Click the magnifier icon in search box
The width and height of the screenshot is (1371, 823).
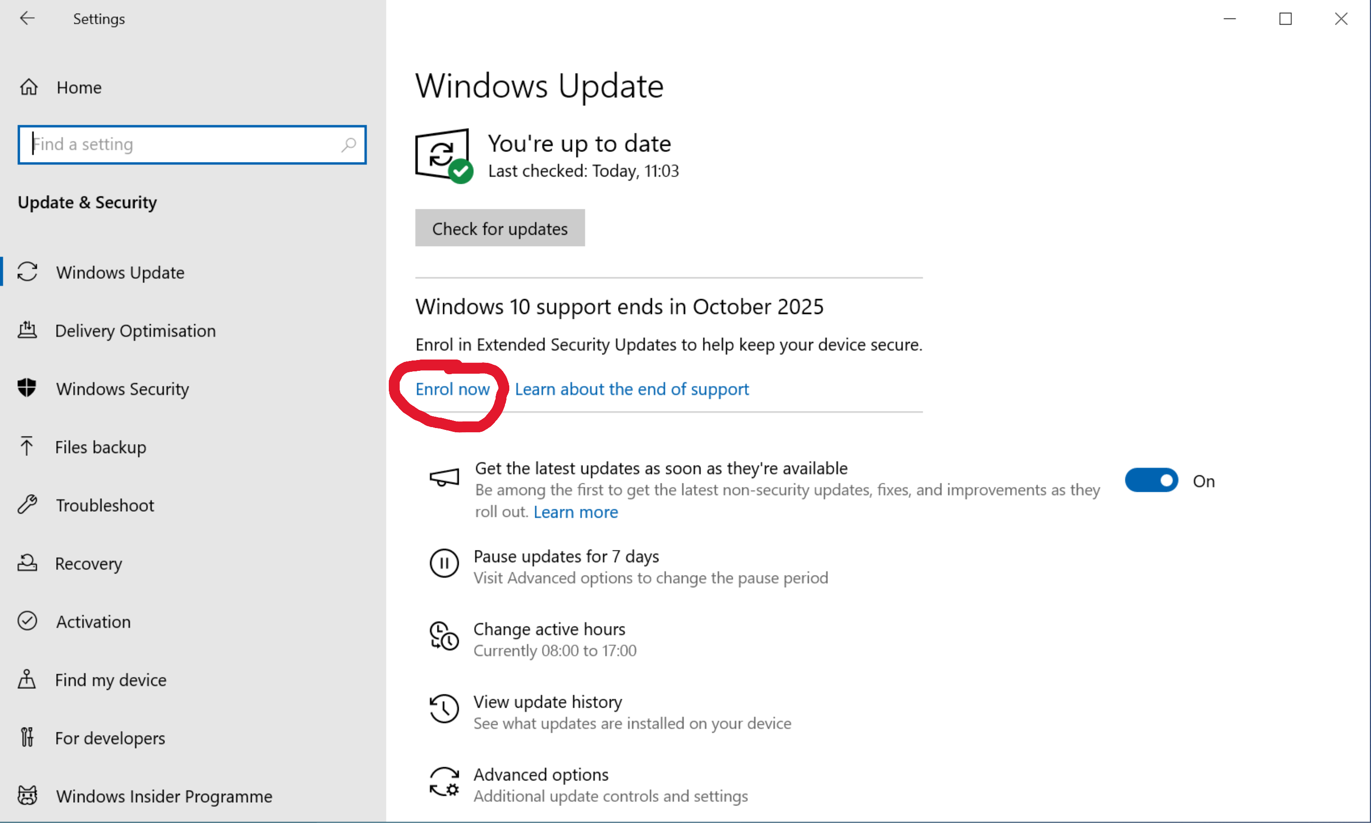tap(348, 145)
